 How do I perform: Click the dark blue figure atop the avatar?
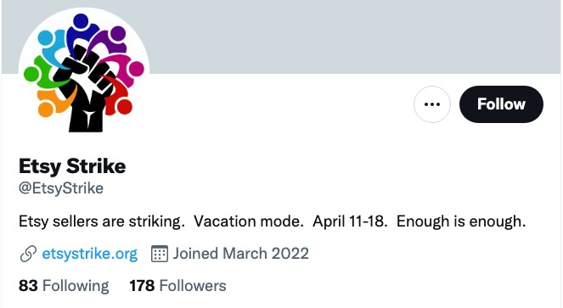[82, 32]
